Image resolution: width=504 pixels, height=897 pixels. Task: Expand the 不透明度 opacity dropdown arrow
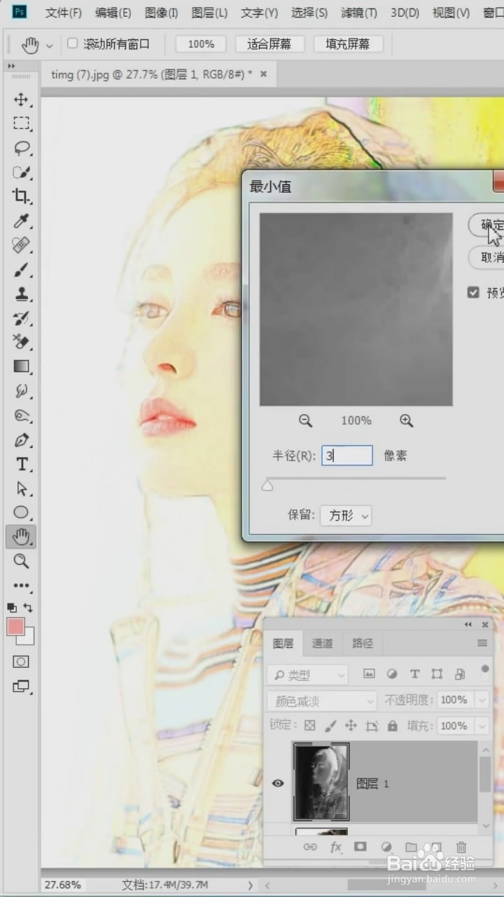coord(482,700)
